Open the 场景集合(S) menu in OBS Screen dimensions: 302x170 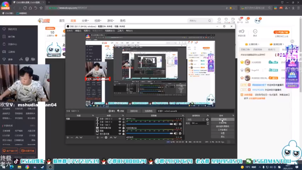click(x=110, y=31)
